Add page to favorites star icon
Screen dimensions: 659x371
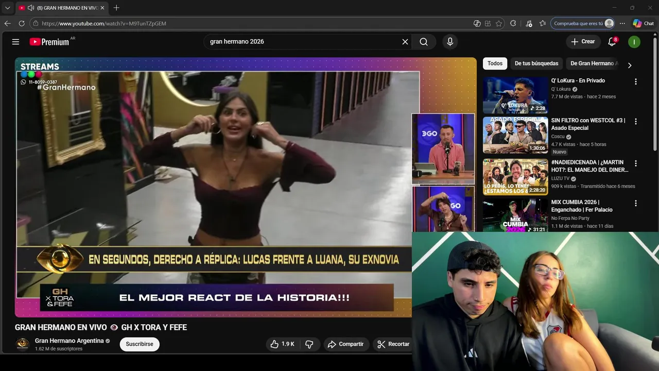pos(499,23)
